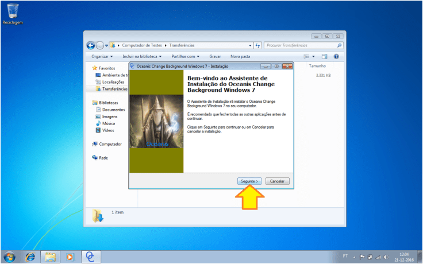Click the Explorer back navigation arrow

coord(91,45)
